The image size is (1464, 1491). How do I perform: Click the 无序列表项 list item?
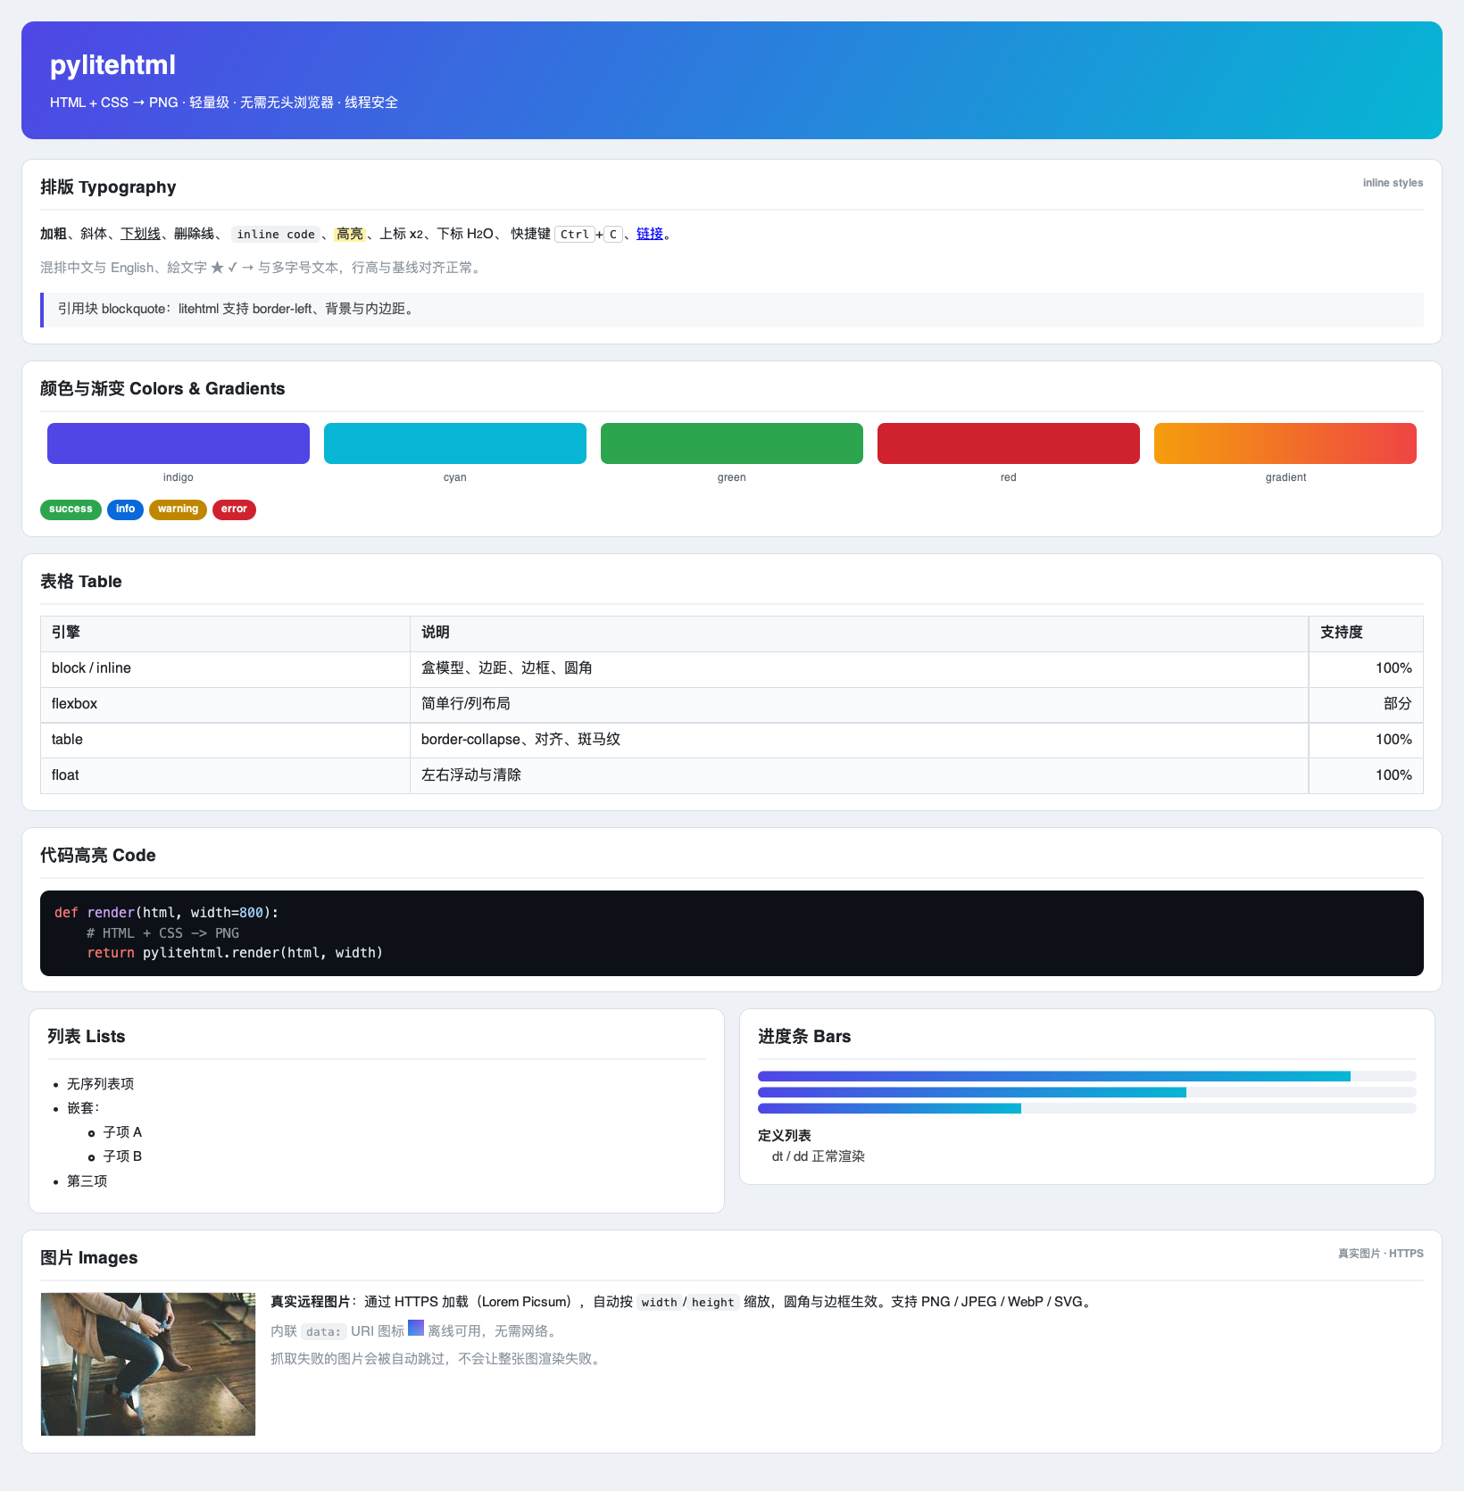(x=100, y=1084)
